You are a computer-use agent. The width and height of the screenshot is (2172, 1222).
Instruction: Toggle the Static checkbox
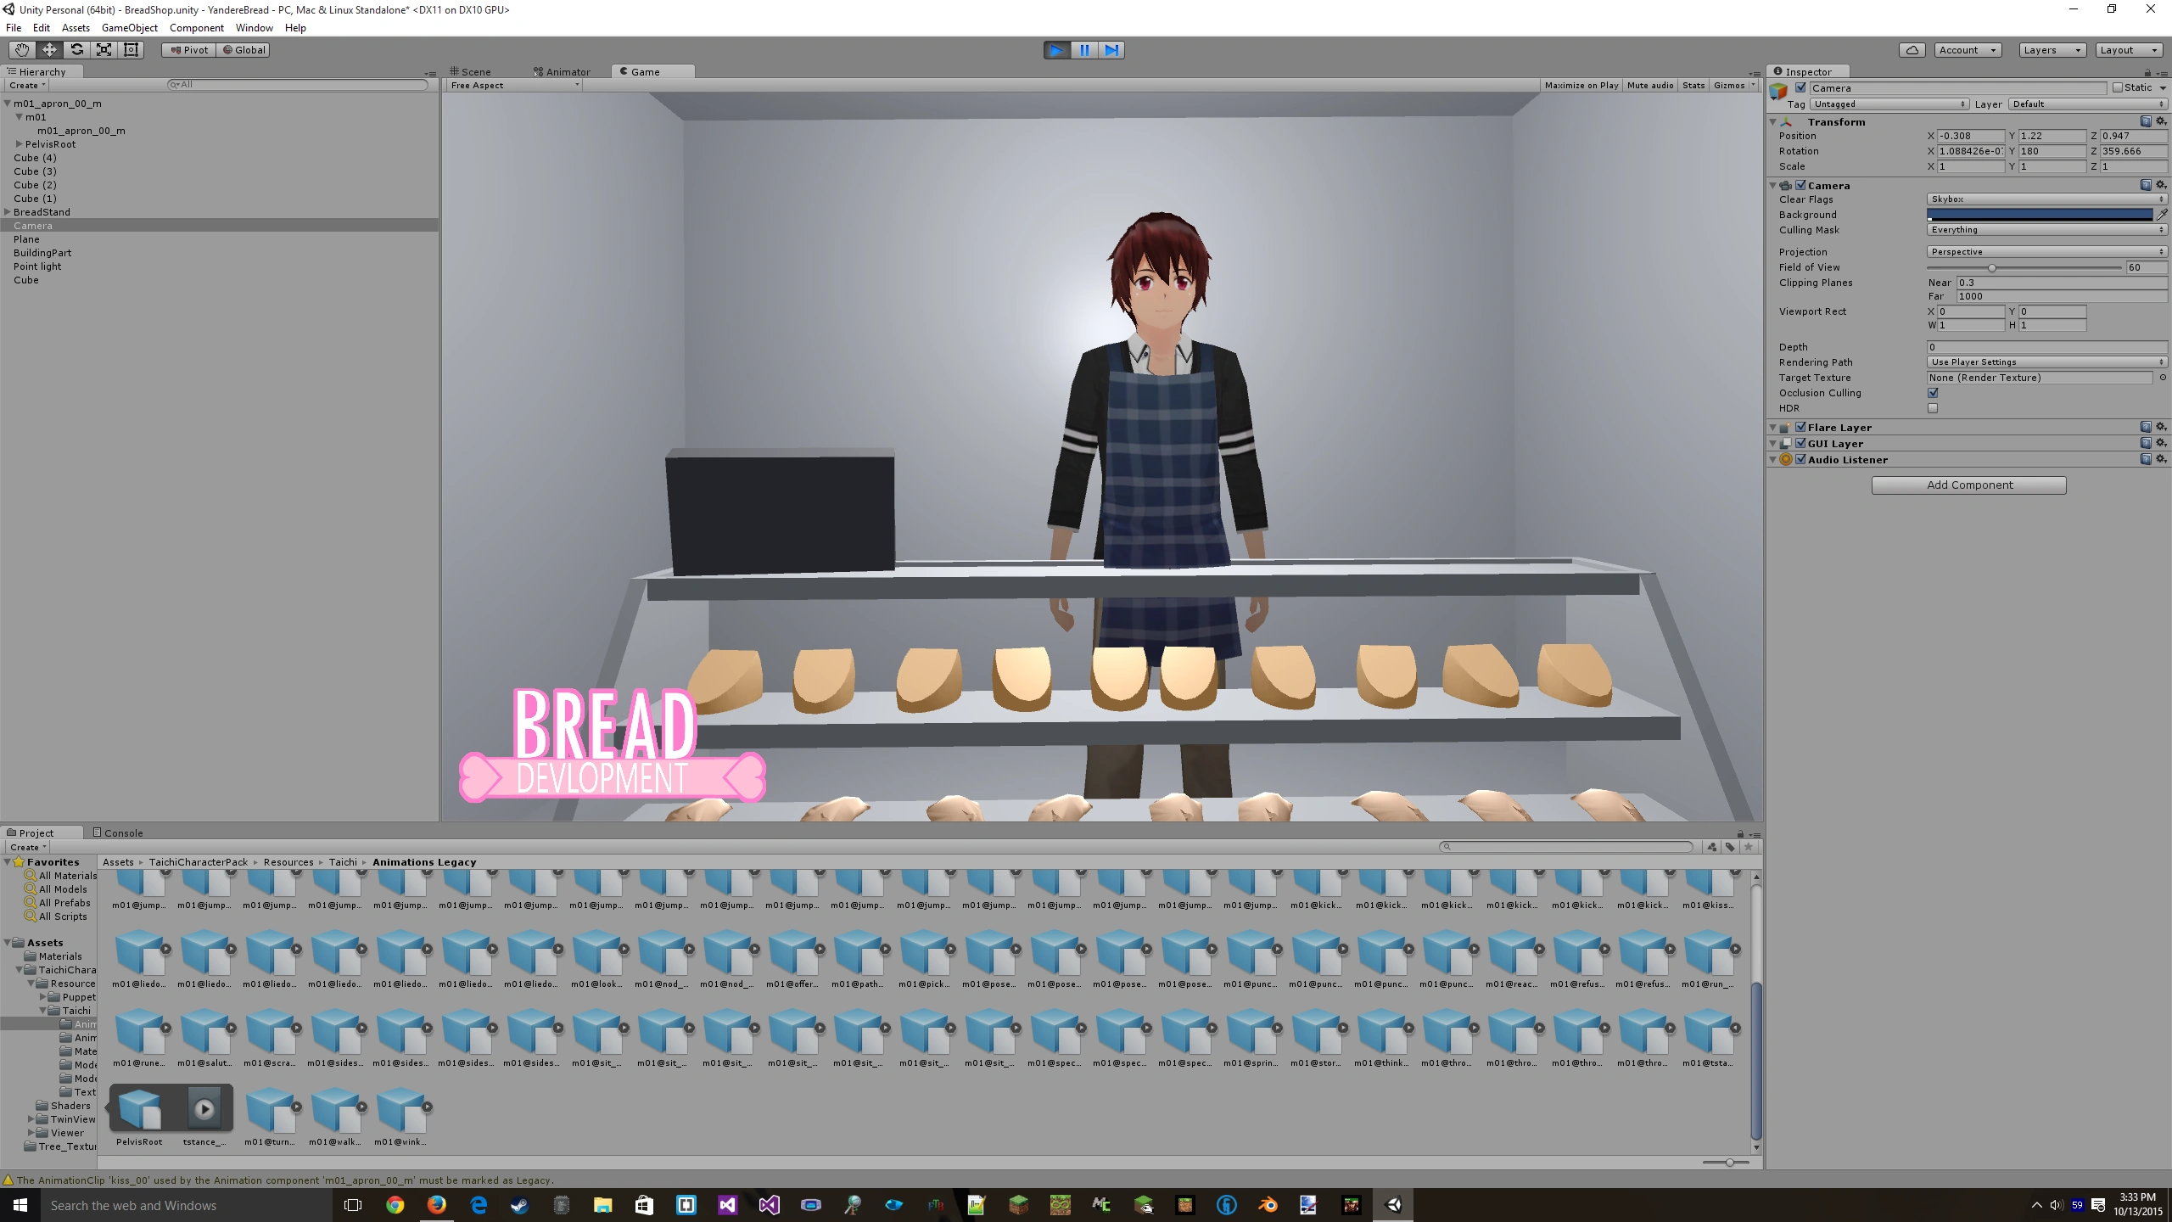2118,87
